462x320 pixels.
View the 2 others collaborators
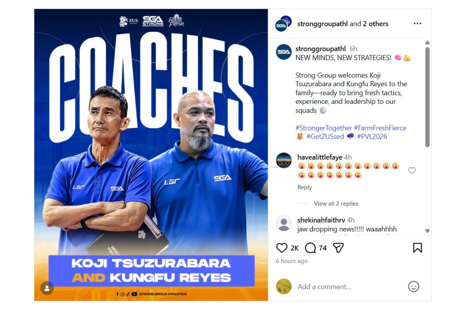(x=375, y=24)
